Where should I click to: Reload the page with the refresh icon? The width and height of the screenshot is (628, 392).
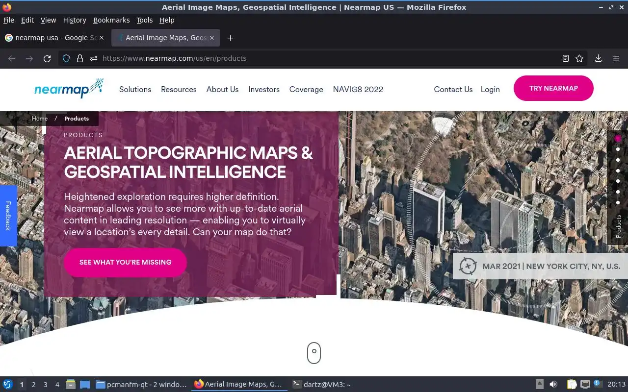pyautogui.click(x=47, y=58)
